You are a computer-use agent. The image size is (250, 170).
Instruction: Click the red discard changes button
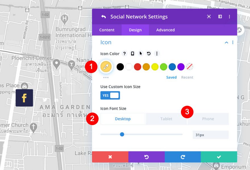pyautogui.click(x=110, y=157)
